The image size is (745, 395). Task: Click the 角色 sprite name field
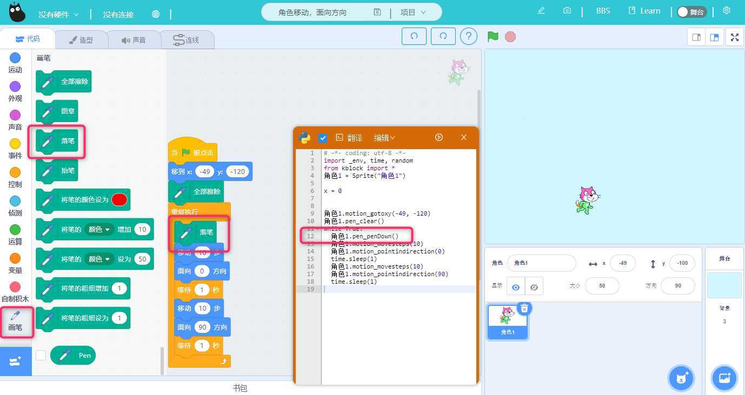click(541, 263)
